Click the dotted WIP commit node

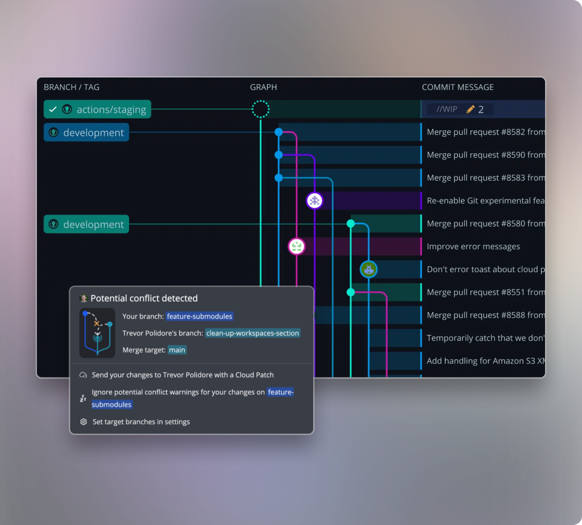click(x=261, y=109)
